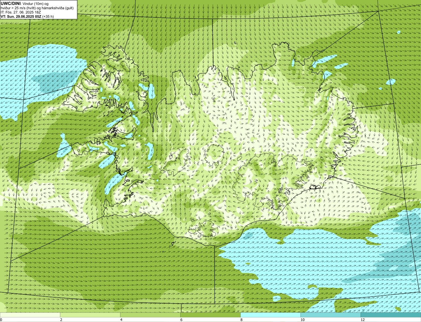Click the 8–10 light cyan colorbar segment
Screen dimensions: 421x322
(x=271, y=315)
